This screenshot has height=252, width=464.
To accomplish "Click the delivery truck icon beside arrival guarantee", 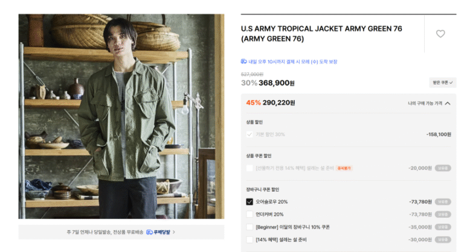I will (x=243, y=61).
